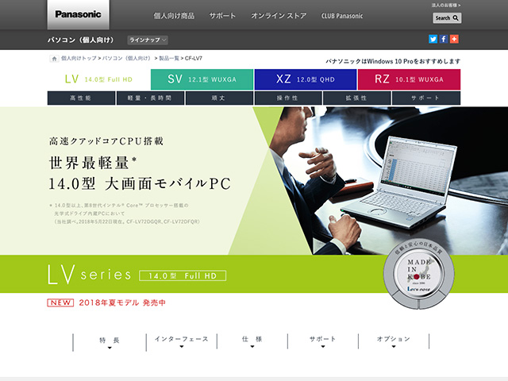Switch to SV 12.1型 WUXGA tab
Image resolution: width=508 pixels, height=381 pixels.
pos(202,79)
